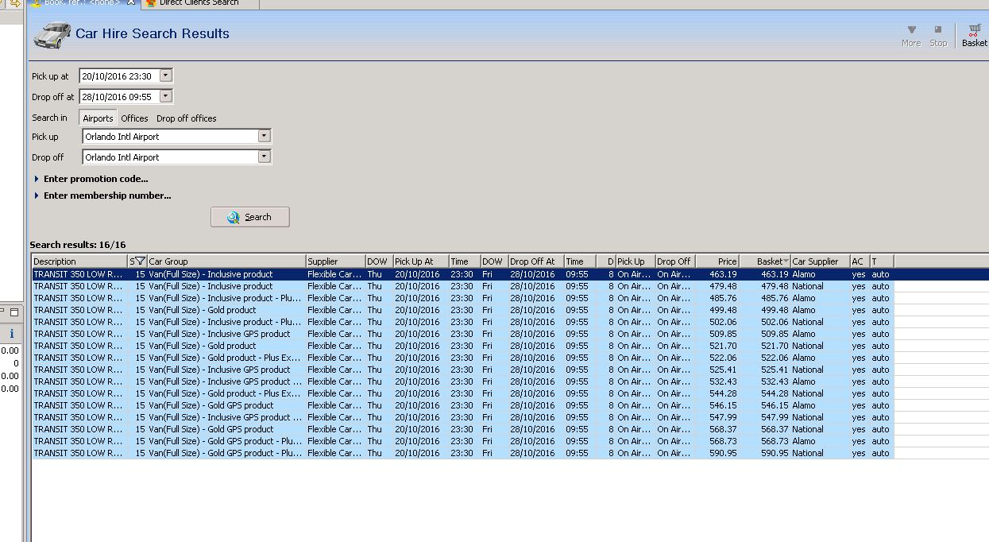Viewport: 989px width, 542px height.
Task: Click the blue info icon in the left panel
Action: pyautogui.click(x=11, y=334)
